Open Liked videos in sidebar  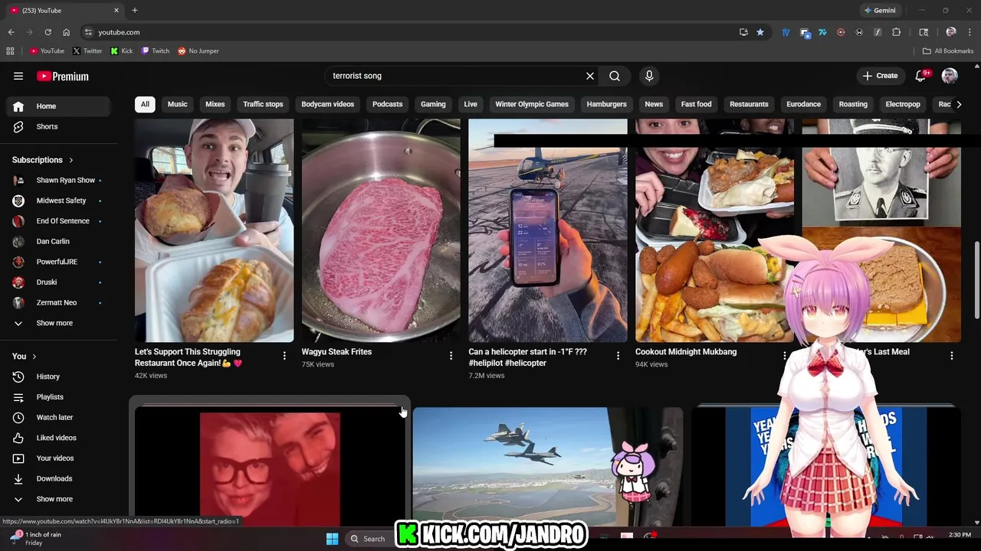tap(58, 438)
